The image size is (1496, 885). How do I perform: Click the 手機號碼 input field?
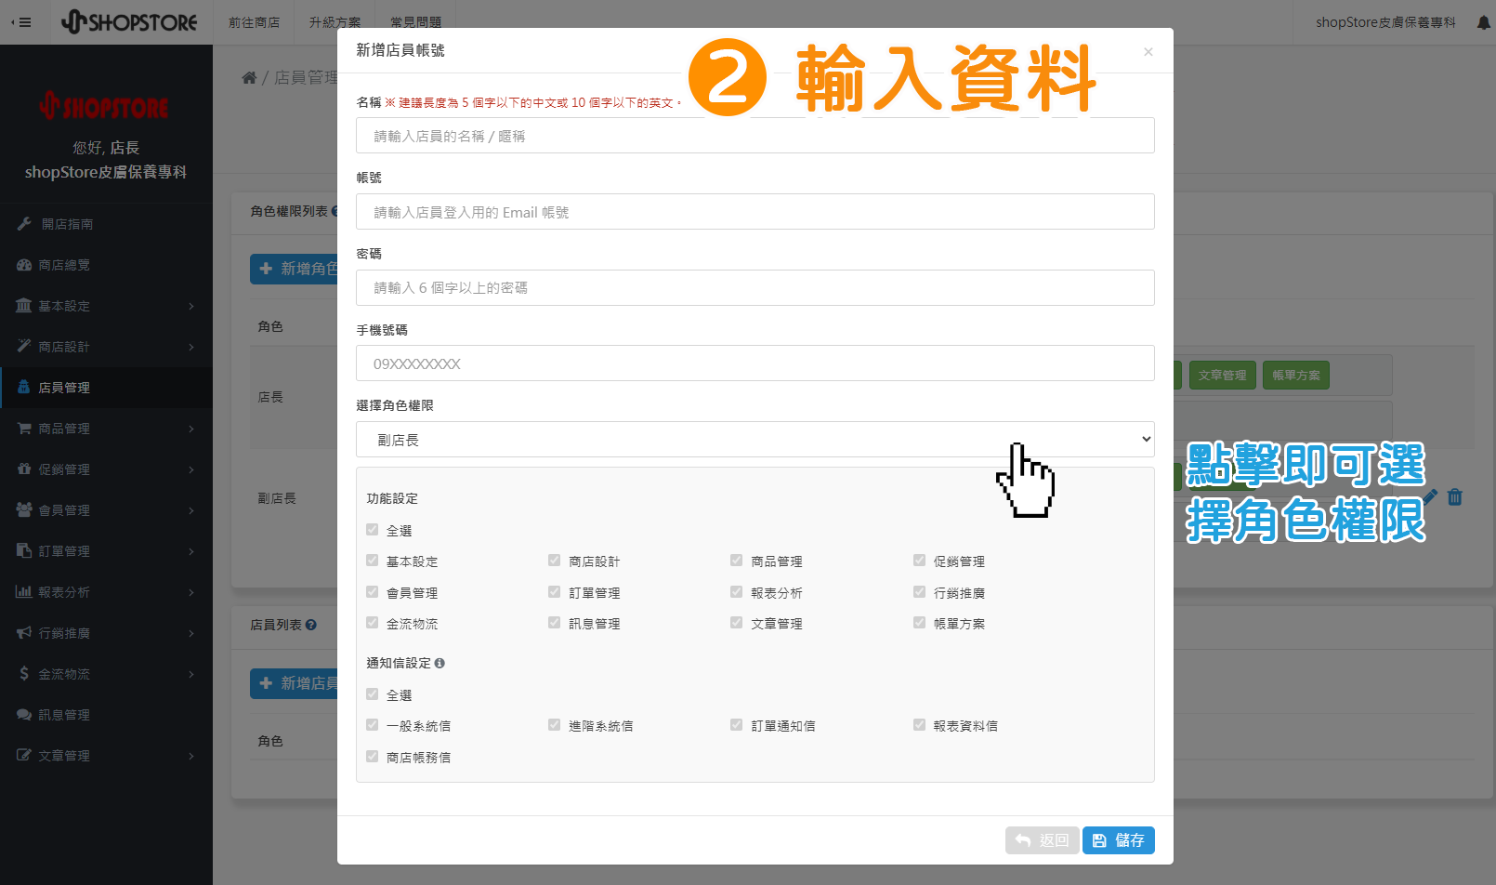point(755,363)
